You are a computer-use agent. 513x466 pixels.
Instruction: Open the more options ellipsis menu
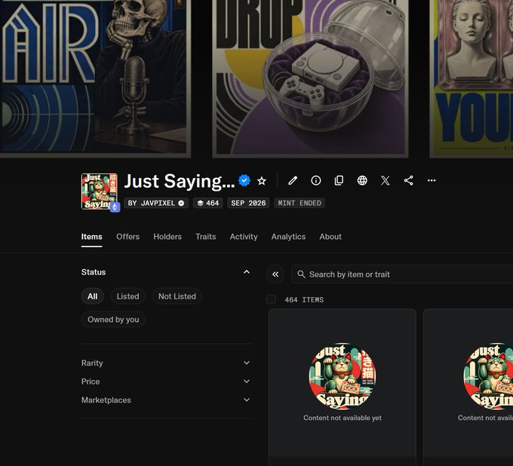(432, 180)
